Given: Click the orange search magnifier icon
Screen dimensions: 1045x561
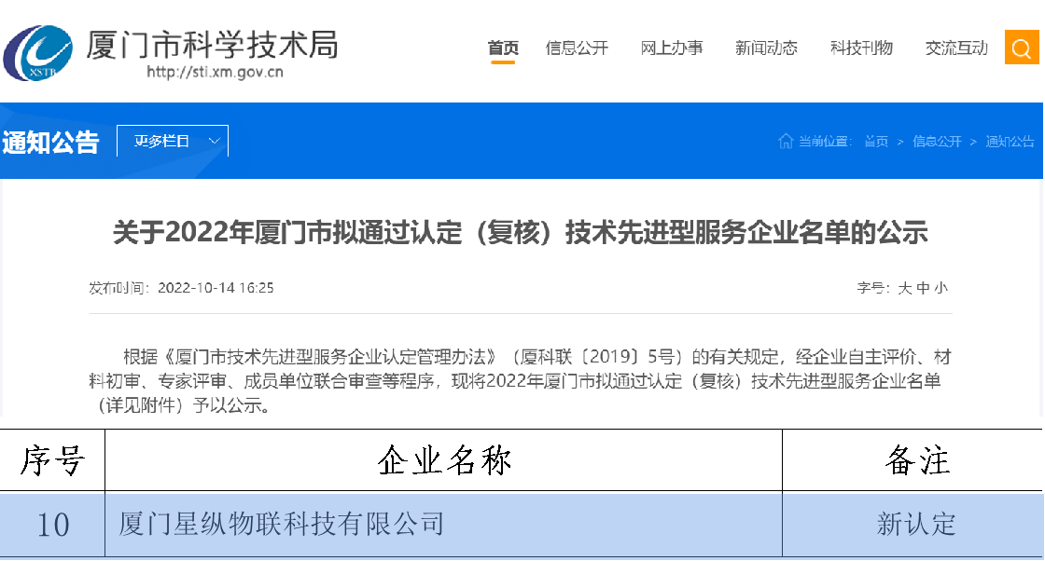Looking at the screenshot, I should point(1022,48).
